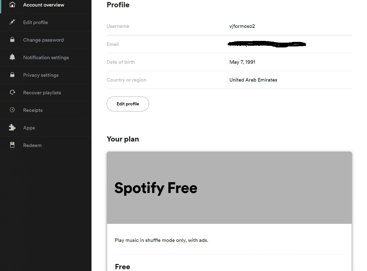Click the Spotify Free plan card banner

[x=229, y=188]
